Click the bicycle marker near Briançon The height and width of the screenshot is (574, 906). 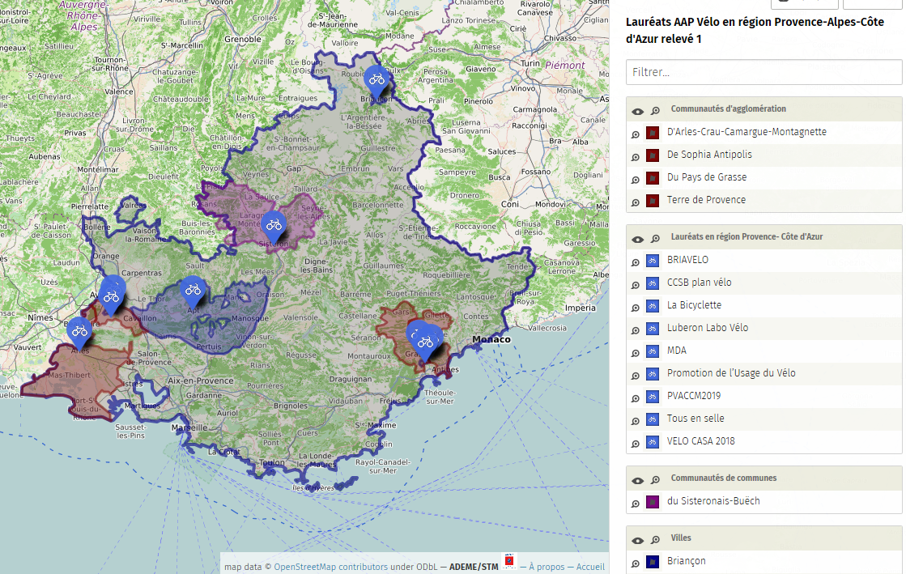pos(376,79)
